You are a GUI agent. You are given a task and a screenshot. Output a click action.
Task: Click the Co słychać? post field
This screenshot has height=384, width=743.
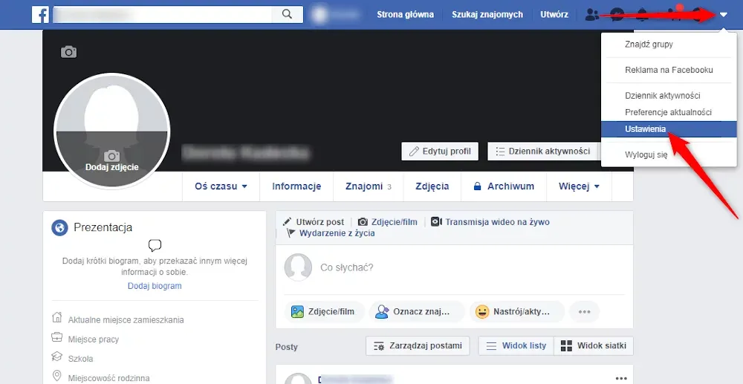(446, 267)
